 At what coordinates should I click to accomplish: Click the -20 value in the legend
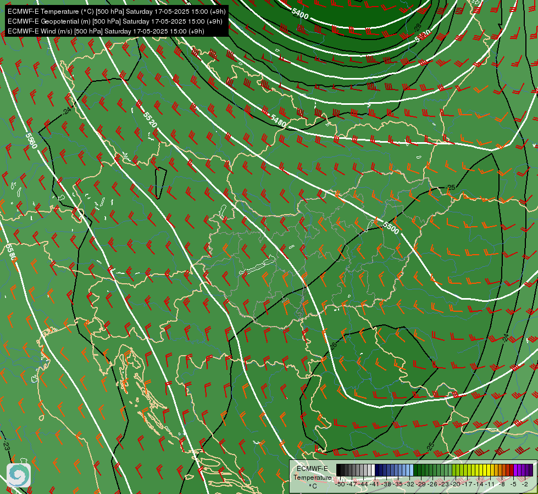click(456, 484)
